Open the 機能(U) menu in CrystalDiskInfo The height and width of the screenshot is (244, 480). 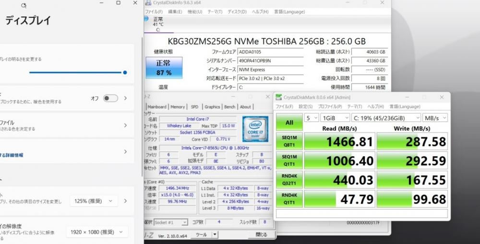pos(195,12)
